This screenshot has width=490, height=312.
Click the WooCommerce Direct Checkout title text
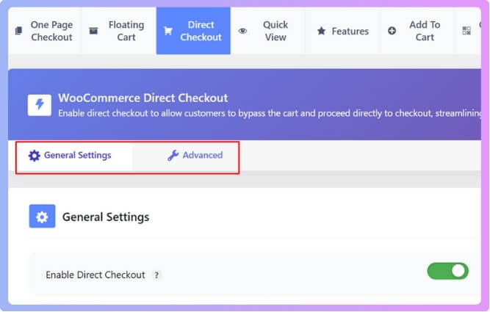pos(143,98)
